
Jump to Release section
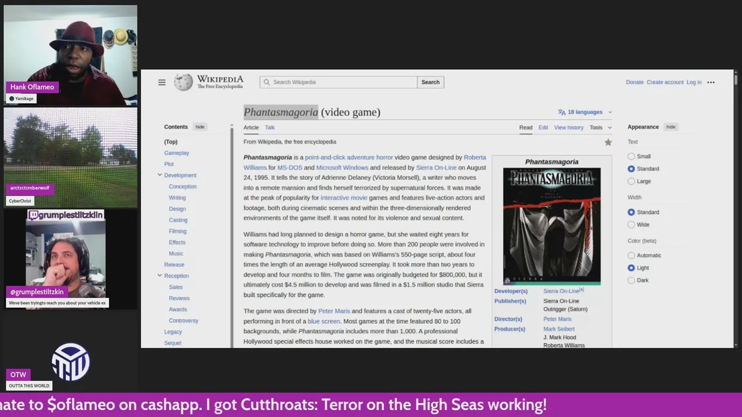pos(174,265)
